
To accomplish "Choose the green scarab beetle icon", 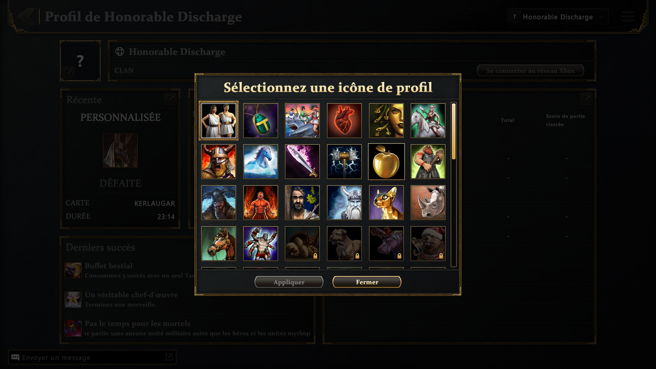I will tap(260, 121).
